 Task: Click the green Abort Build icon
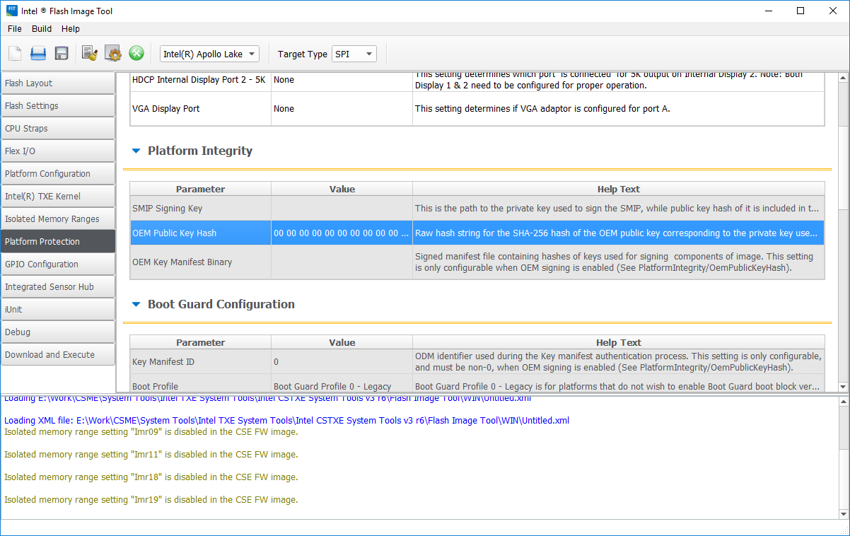pos(136,54)
